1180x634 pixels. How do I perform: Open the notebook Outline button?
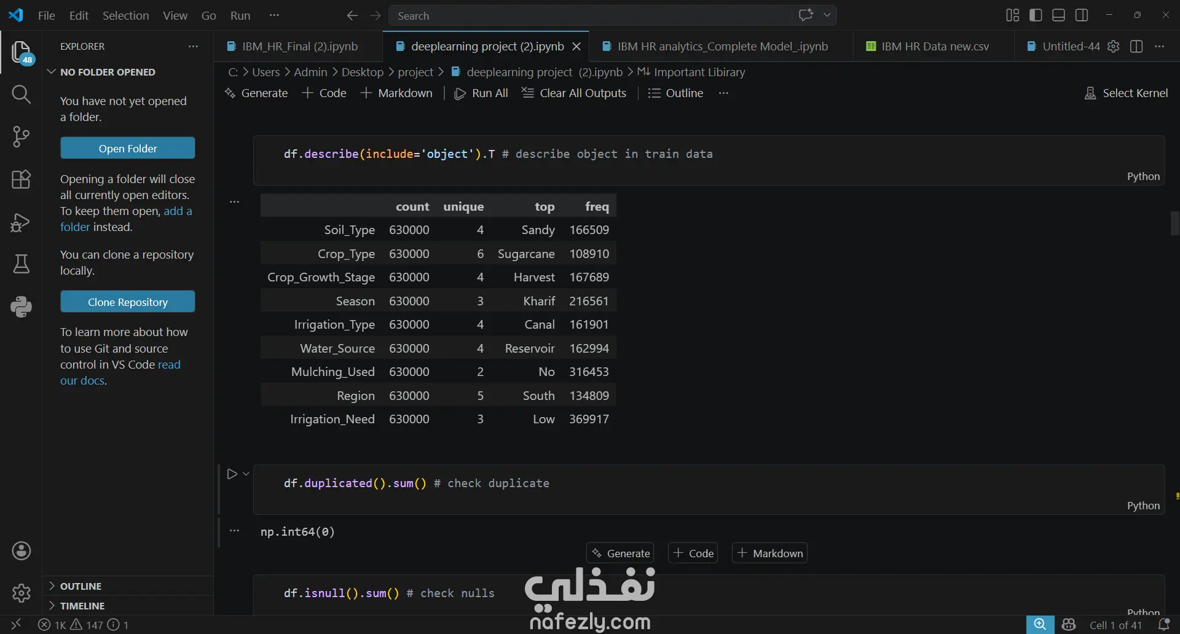point(675,93)
